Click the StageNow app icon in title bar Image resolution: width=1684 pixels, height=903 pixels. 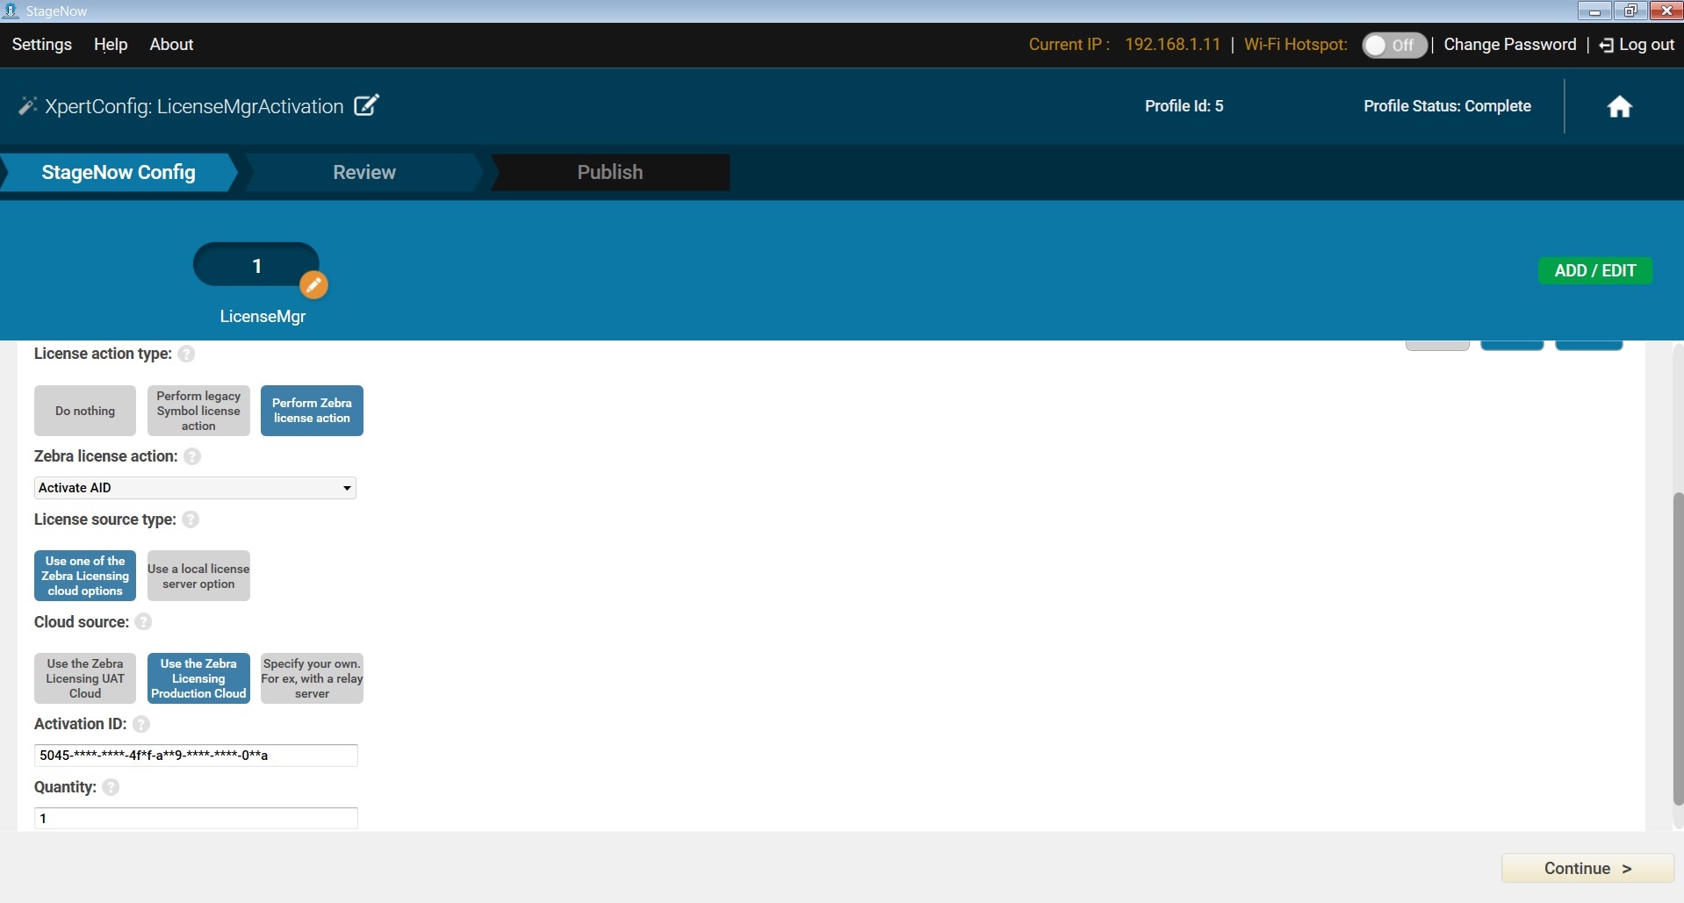(x=11, y=11)
